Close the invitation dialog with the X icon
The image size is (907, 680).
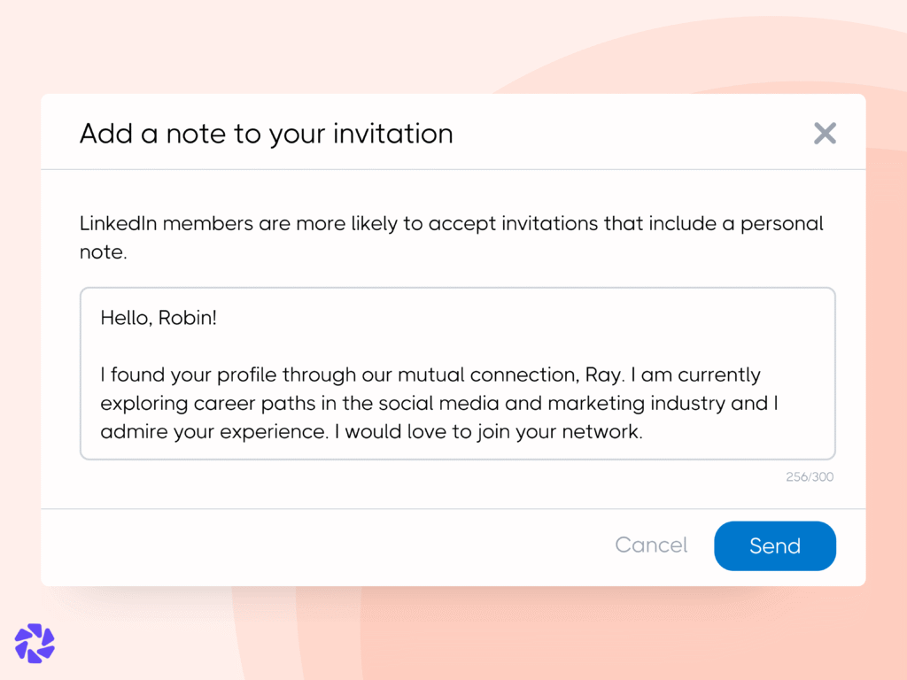[825, 133]
